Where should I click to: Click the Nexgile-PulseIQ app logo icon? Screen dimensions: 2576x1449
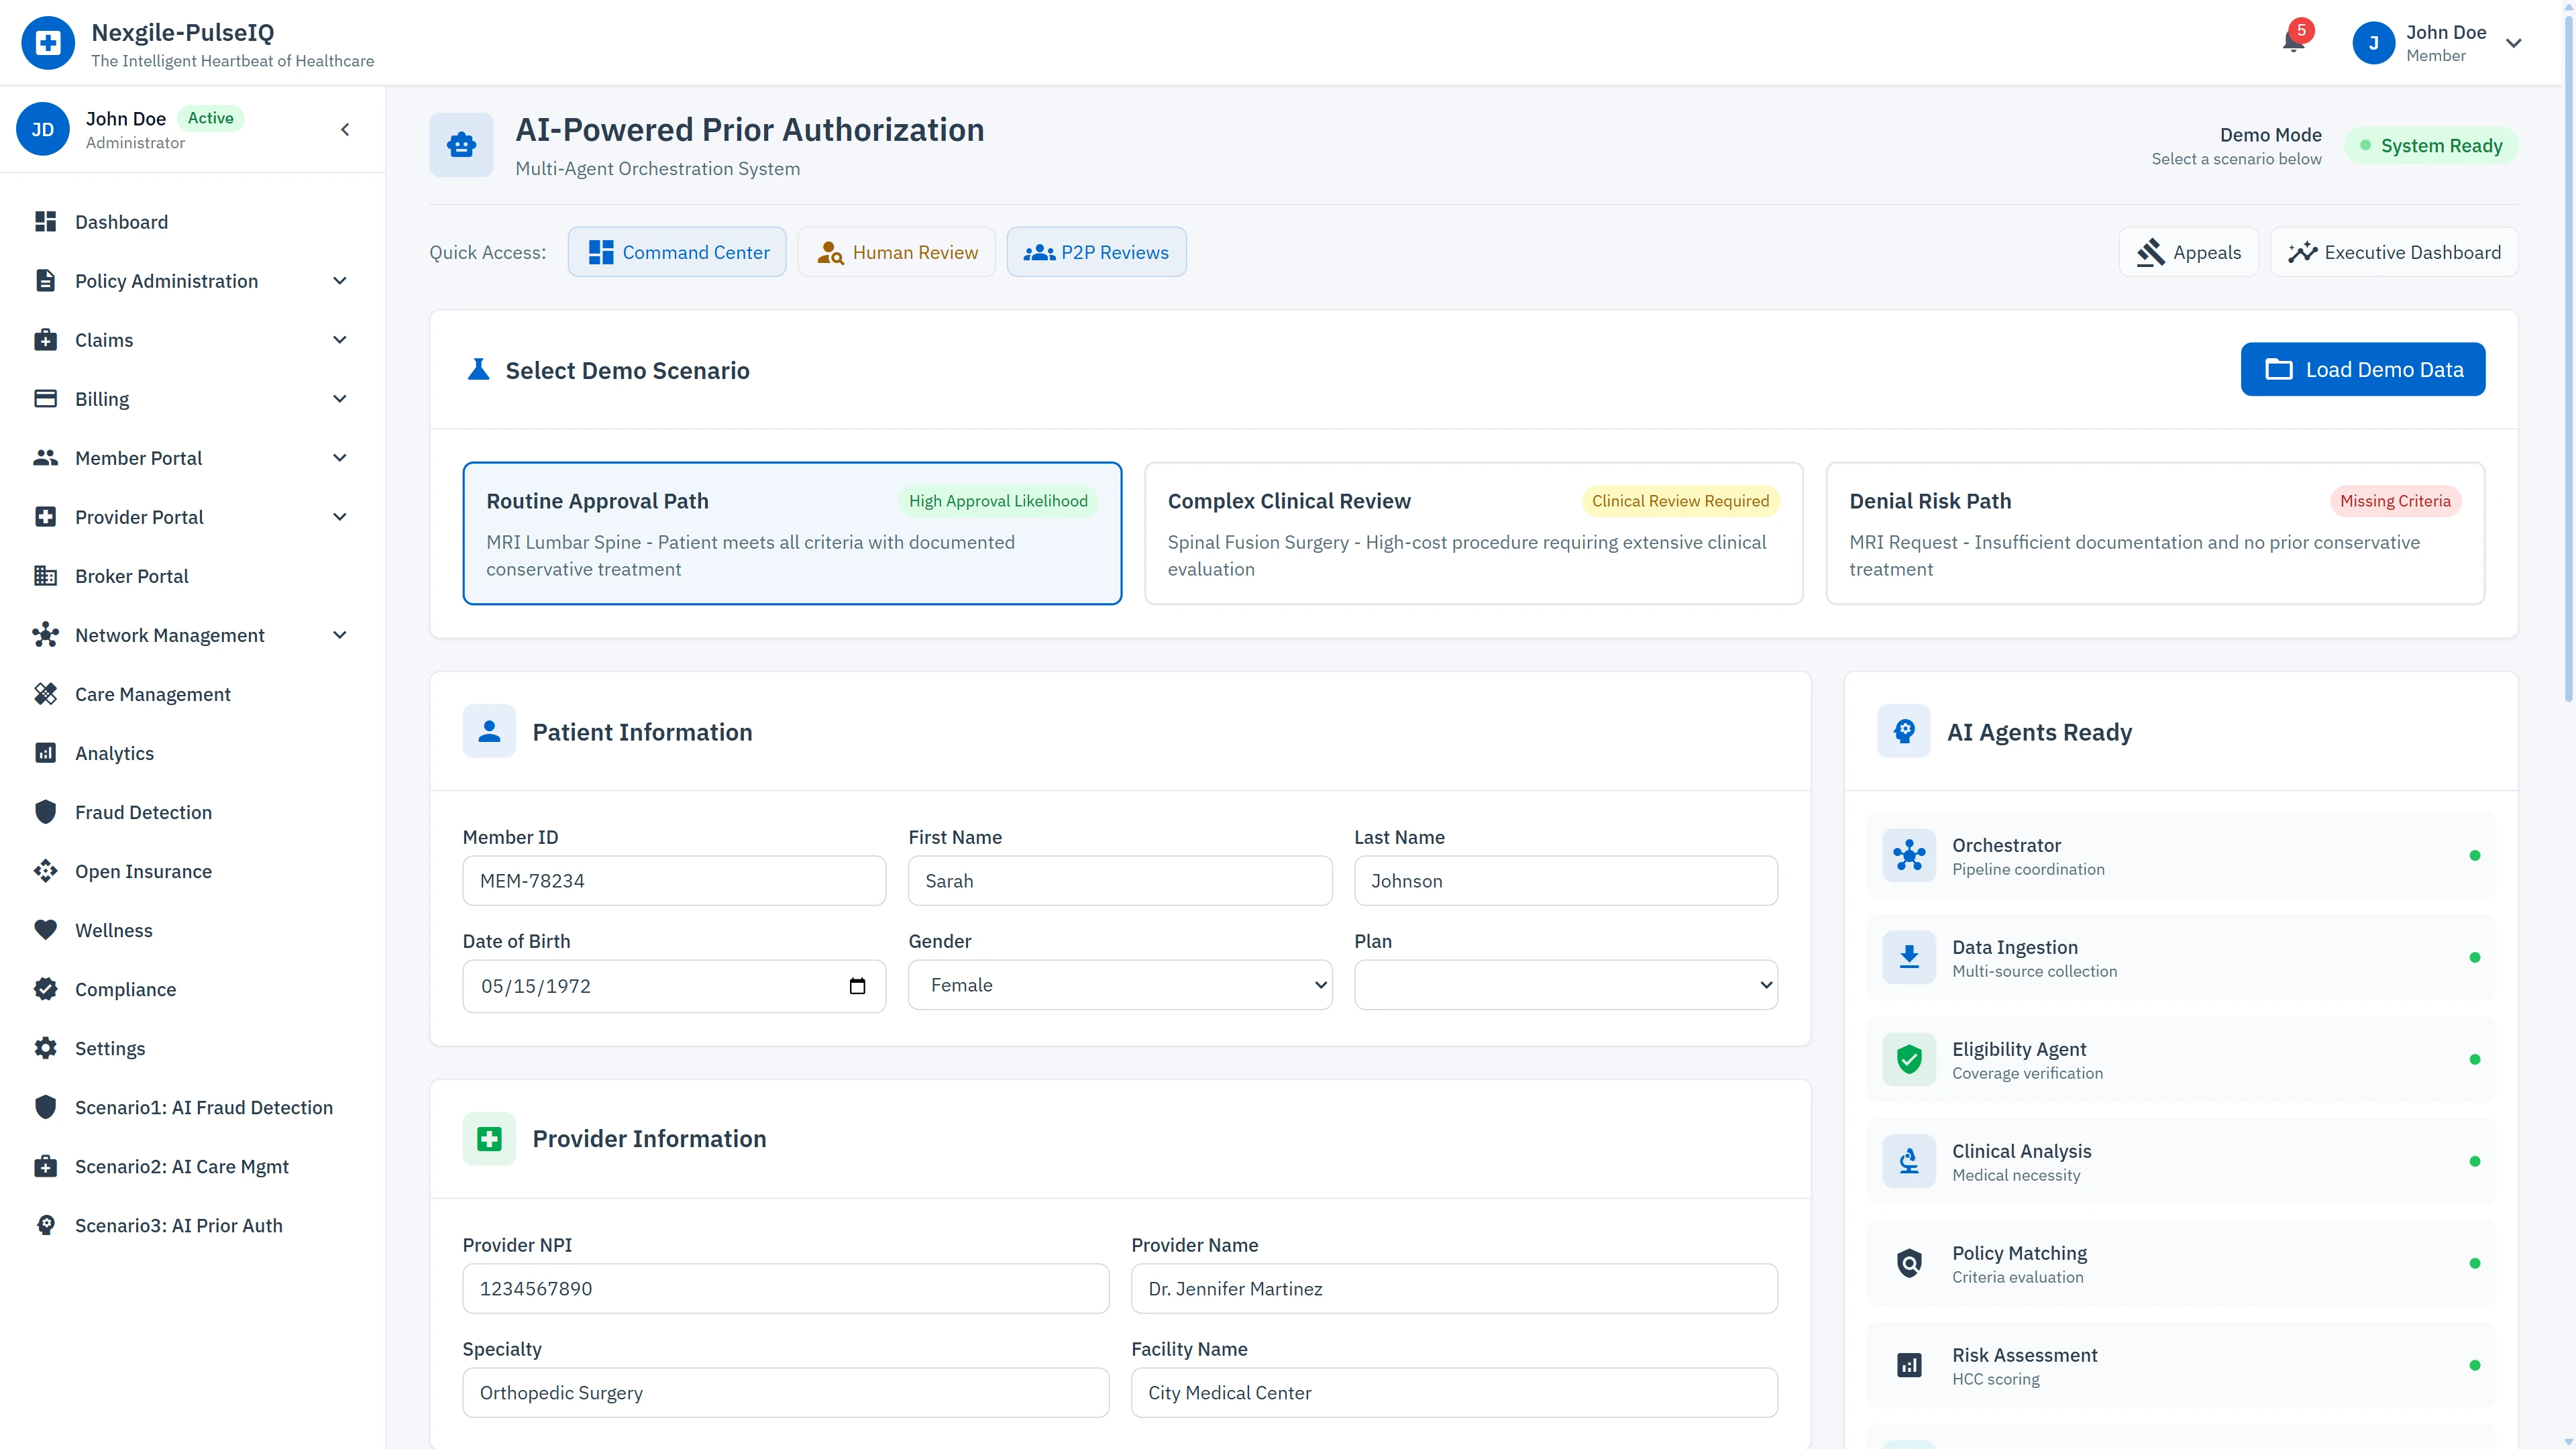(47, 42)
